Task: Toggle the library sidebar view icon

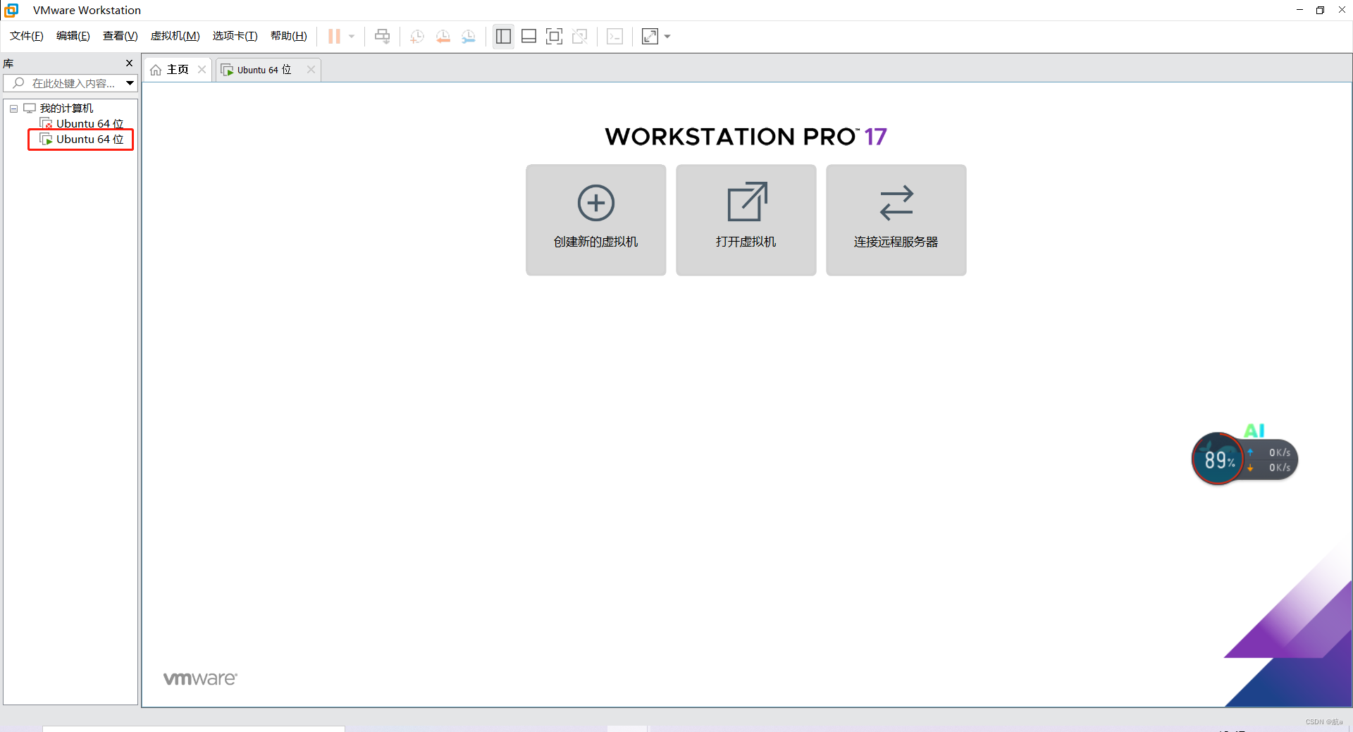Action: click(503, 37)
